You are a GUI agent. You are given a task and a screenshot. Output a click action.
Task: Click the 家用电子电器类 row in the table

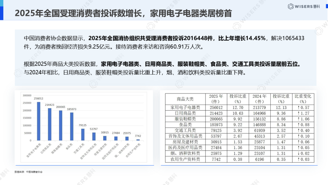point(185,107)
